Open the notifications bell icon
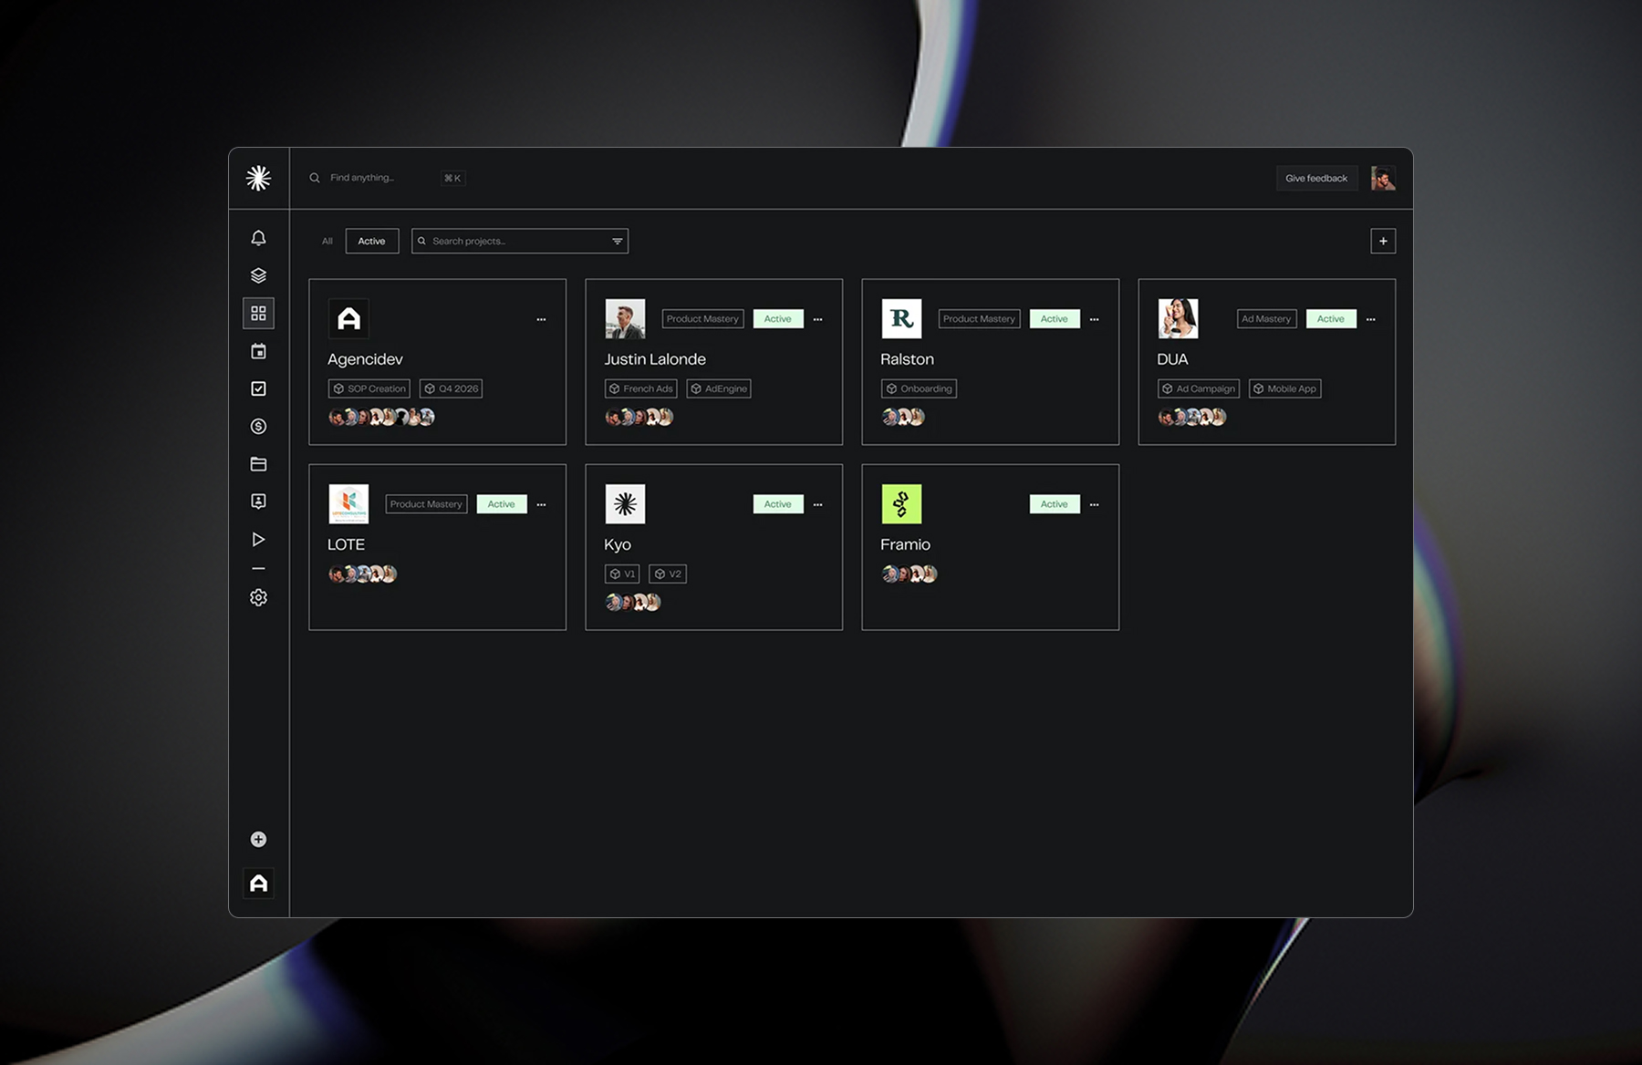Viewport: 1642px width, 1065px height. [258, 238]
